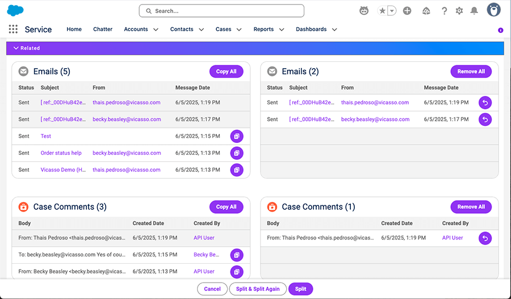Collapse the Related section chevron

coord(16,48)
